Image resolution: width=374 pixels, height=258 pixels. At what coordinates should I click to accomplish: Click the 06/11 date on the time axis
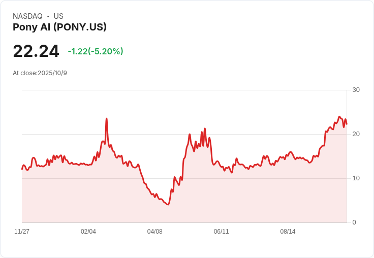click(x=221, y=232)
